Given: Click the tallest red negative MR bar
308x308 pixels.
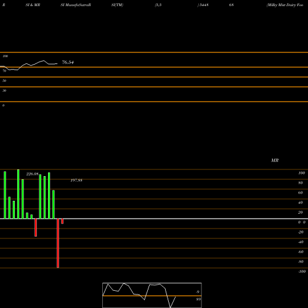Looking at the screenshot, I should click(x=58, y=243).
